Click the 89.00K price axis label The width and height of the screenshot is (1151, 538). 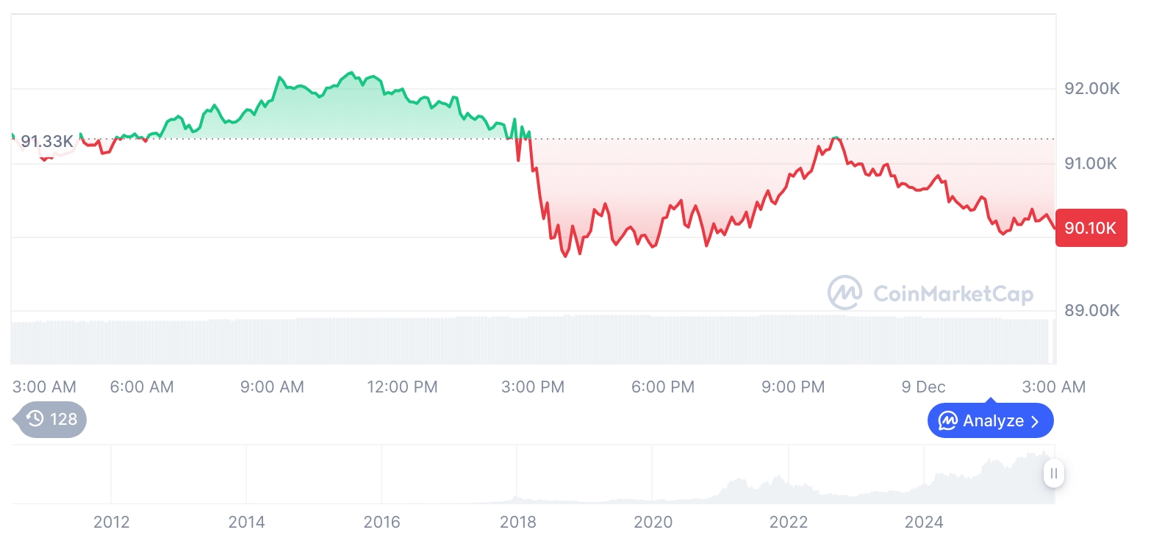click(x=1091, y=310)
